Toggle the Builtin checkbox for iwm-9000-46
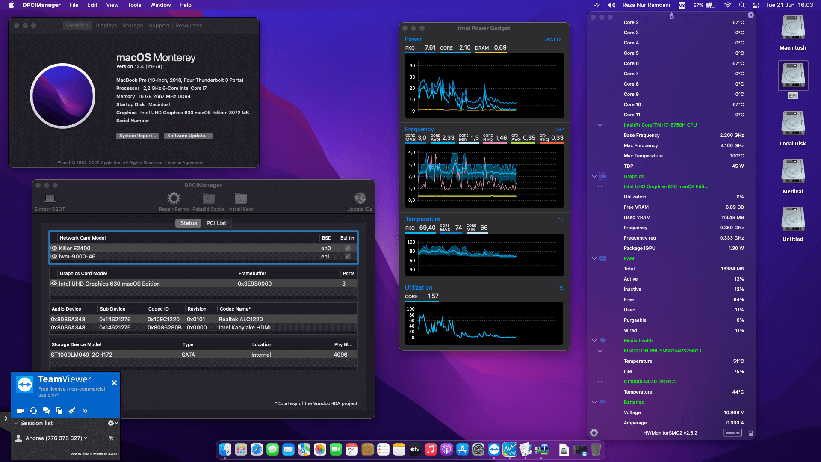The image size is (821, 462). tap(348, 256)
